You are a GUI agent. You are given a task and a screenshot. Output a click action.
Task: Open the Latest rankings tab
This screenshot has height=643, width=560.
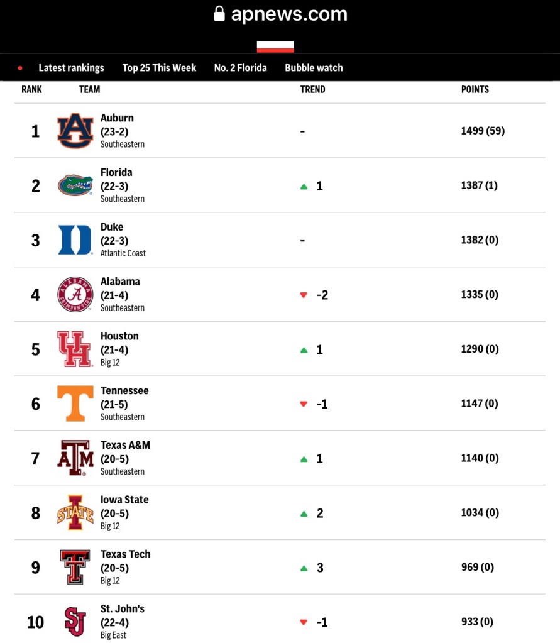[71, 68]
